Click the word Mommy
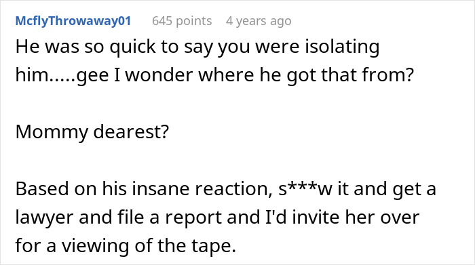 (x=51, y=133)
